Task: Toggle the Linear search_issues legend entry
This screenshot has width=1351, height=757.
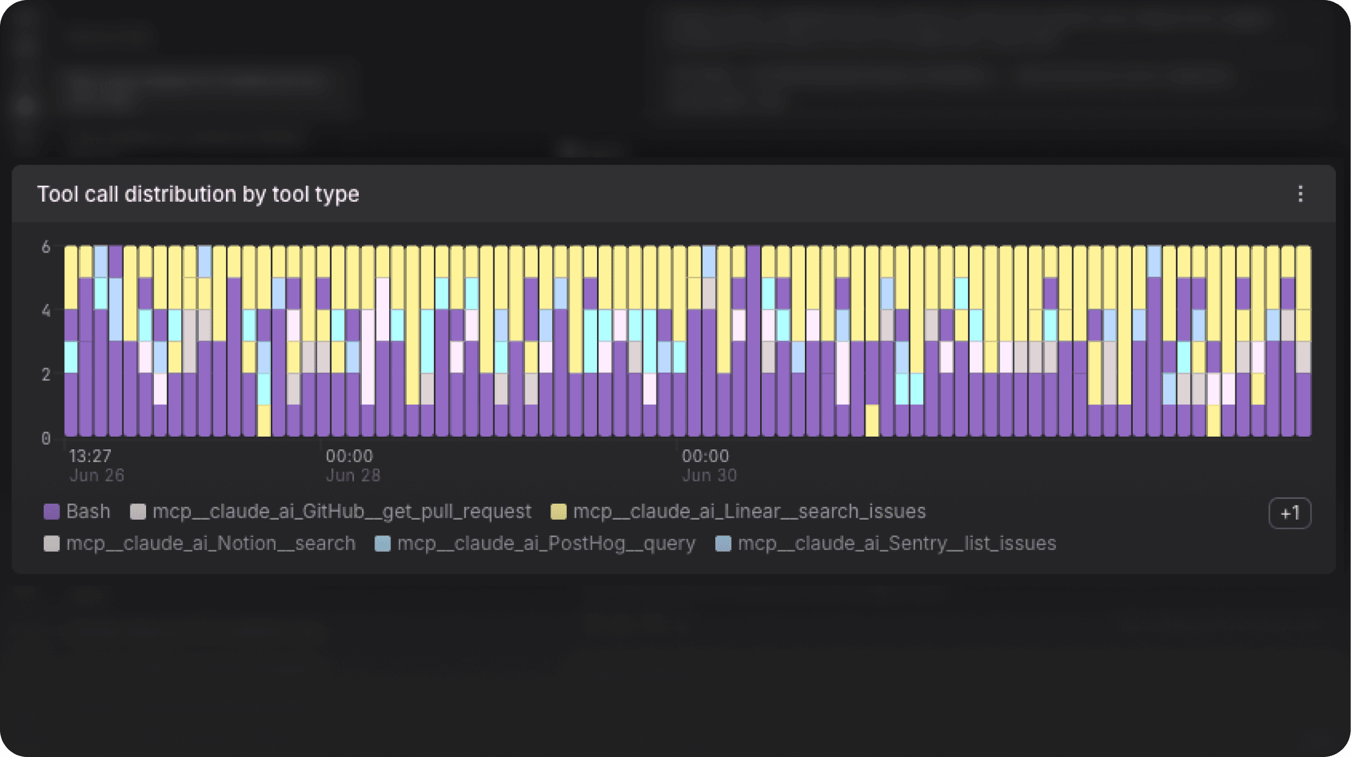Action: tap(738, 512)
